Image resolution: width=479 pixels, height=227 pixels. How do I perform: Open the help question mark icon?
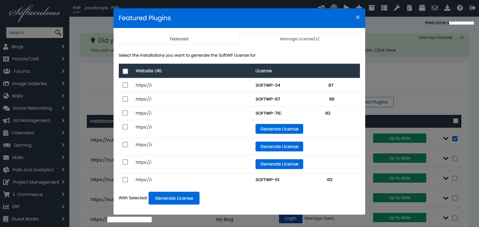click(460, 8)
